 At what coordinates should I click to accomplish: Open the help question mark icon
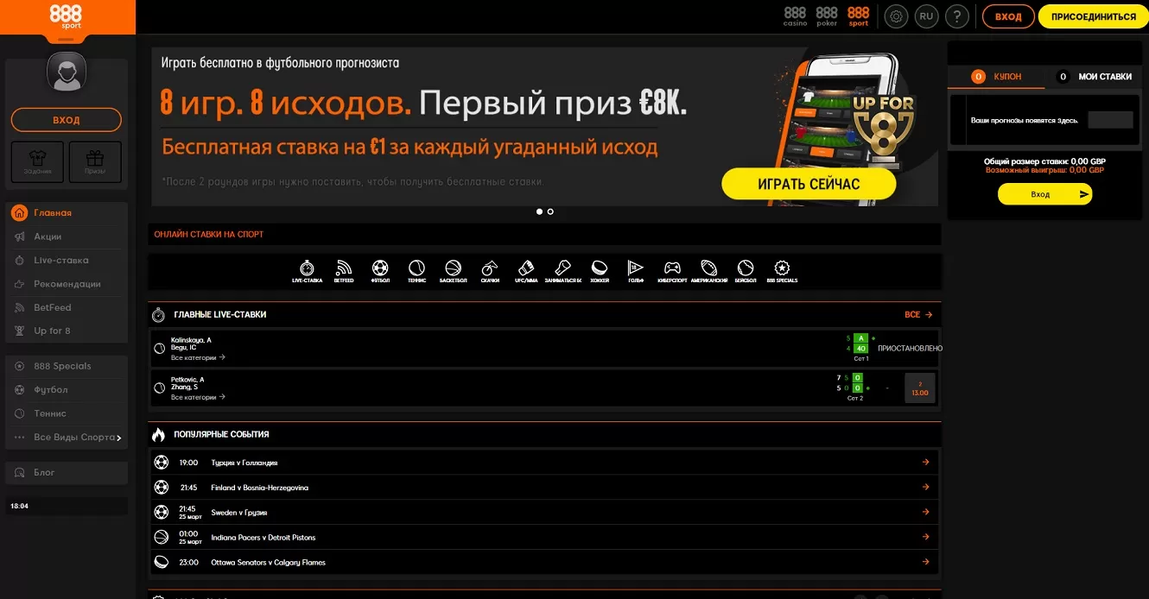coord(956,16)
